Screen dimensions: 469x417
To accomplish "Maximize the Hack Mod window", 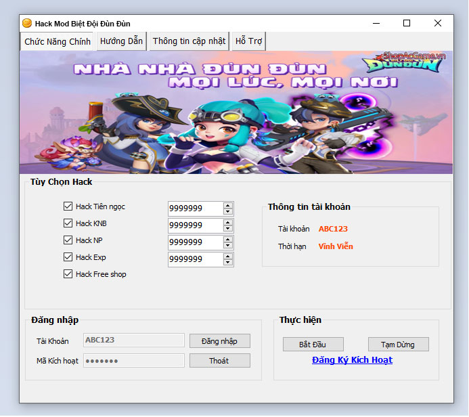I will [x=407, y=23].
